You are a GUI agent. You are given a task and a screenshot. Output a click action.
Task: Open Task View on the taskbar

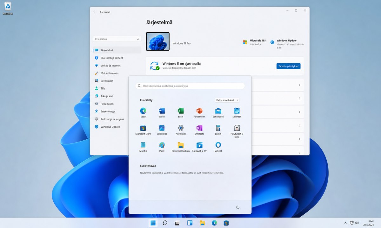point(177,223)
